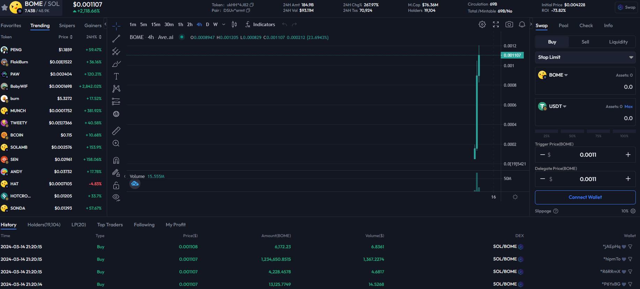Switch to the Check tab
The height and width of the screenshot is (289, 640).
tap(586, 25)
